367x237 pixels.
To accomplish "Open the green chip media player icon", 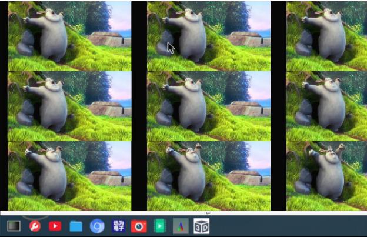I will pos(160,226).
